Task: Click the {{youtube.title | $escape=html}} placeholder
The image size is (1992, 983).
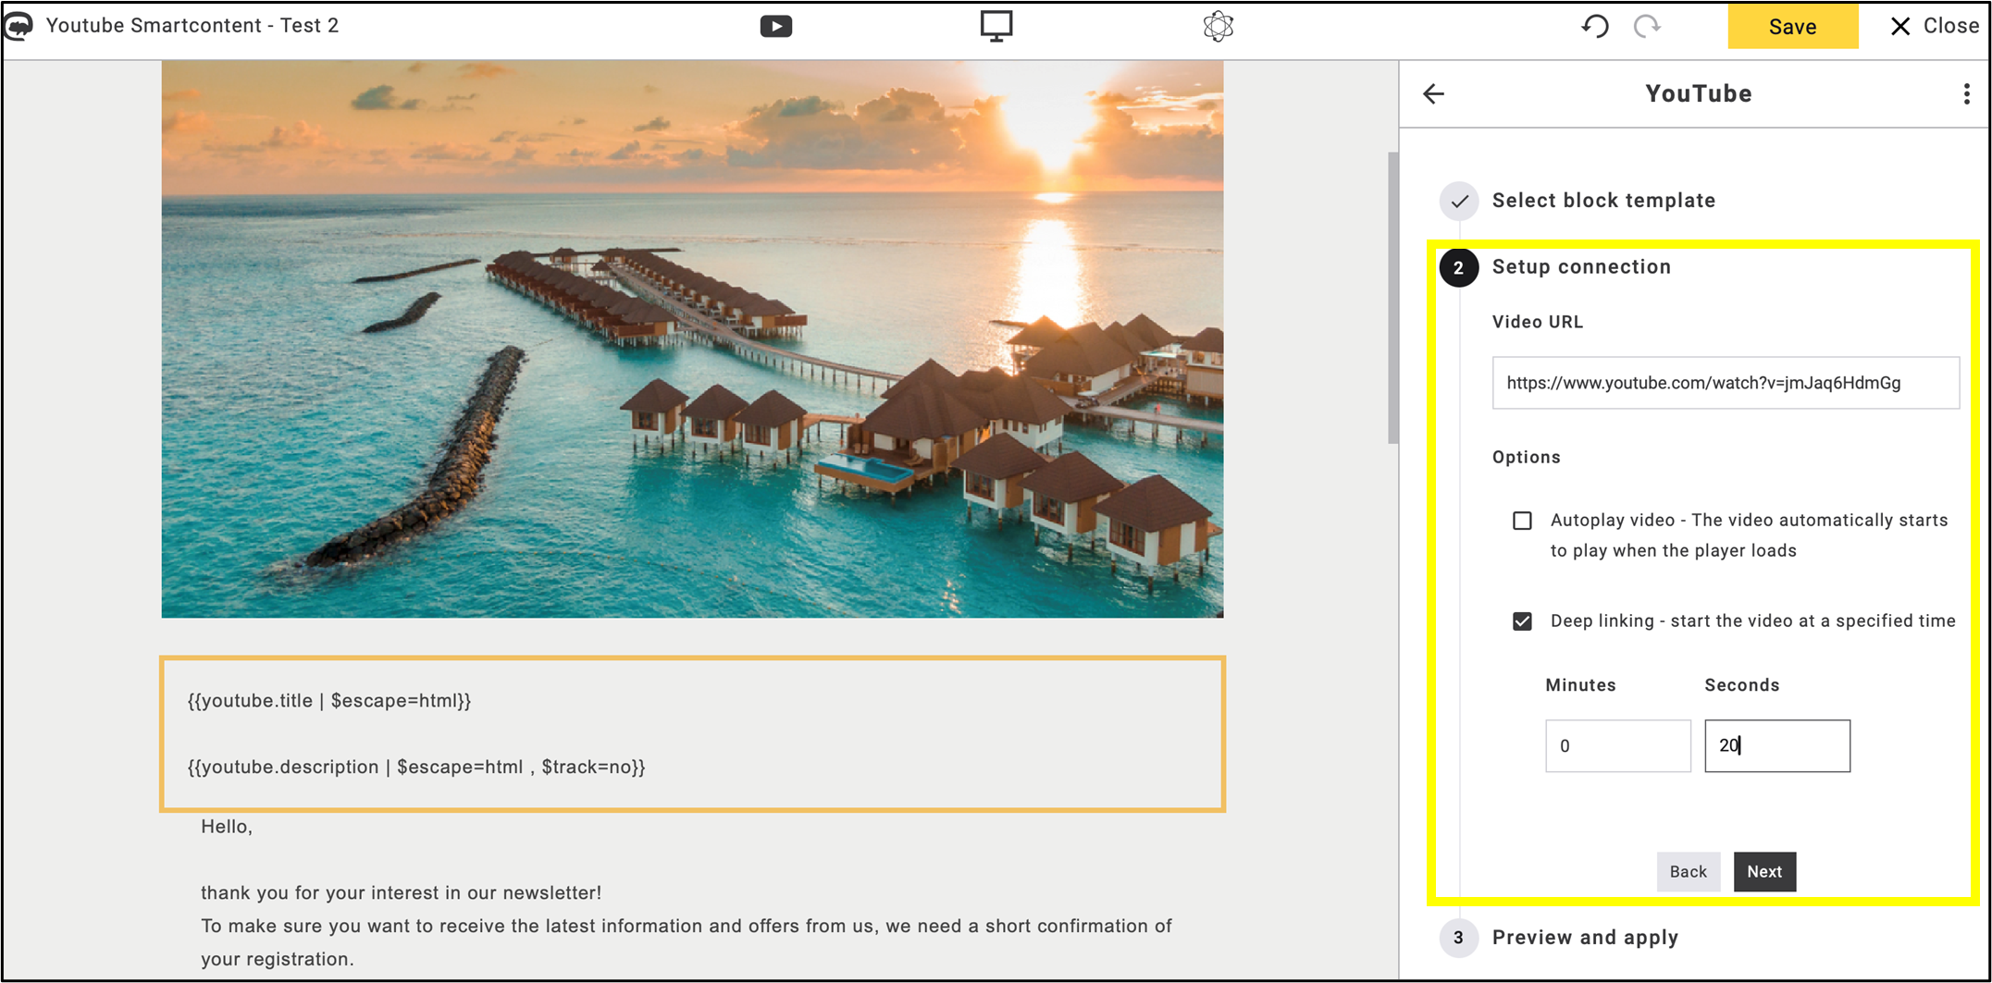Action: click(329, 701)
